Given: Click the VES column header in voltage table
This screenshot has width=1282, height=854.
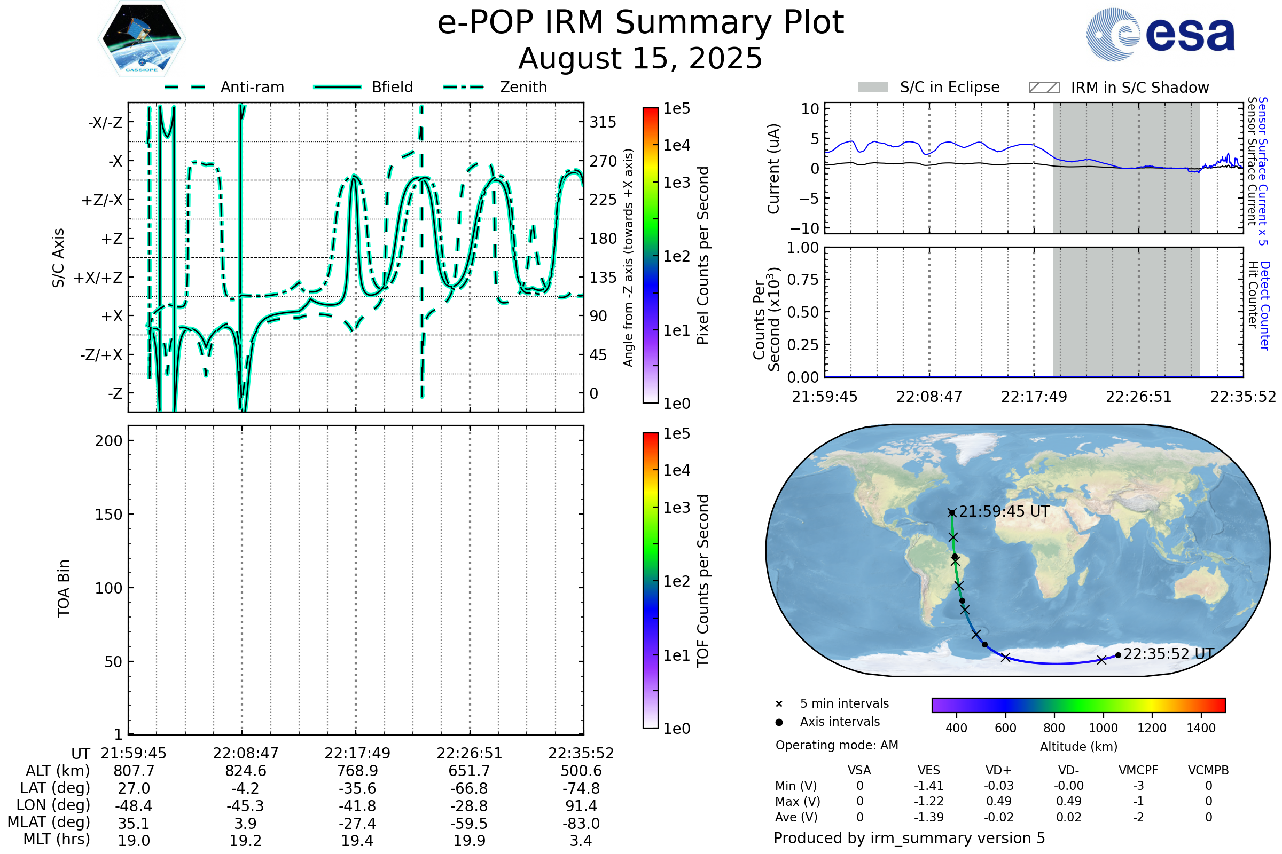Looking at the screenshot, I should click(x=928, y=770).
